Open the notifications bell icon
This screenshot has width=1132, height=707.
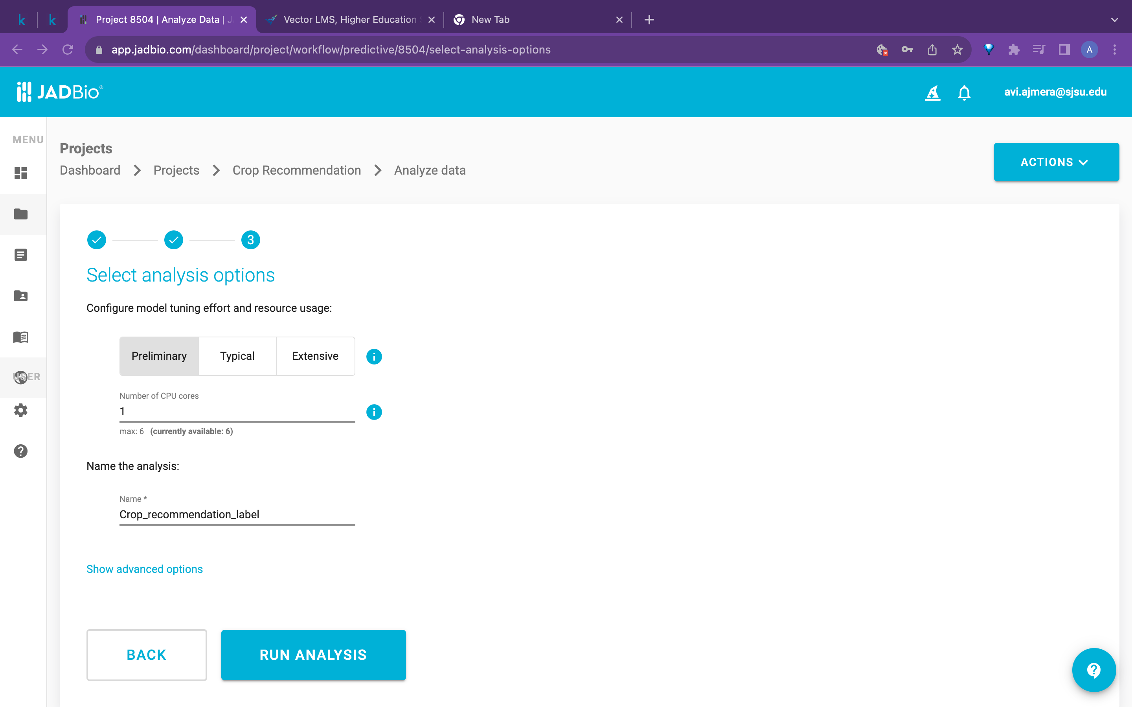964,92
